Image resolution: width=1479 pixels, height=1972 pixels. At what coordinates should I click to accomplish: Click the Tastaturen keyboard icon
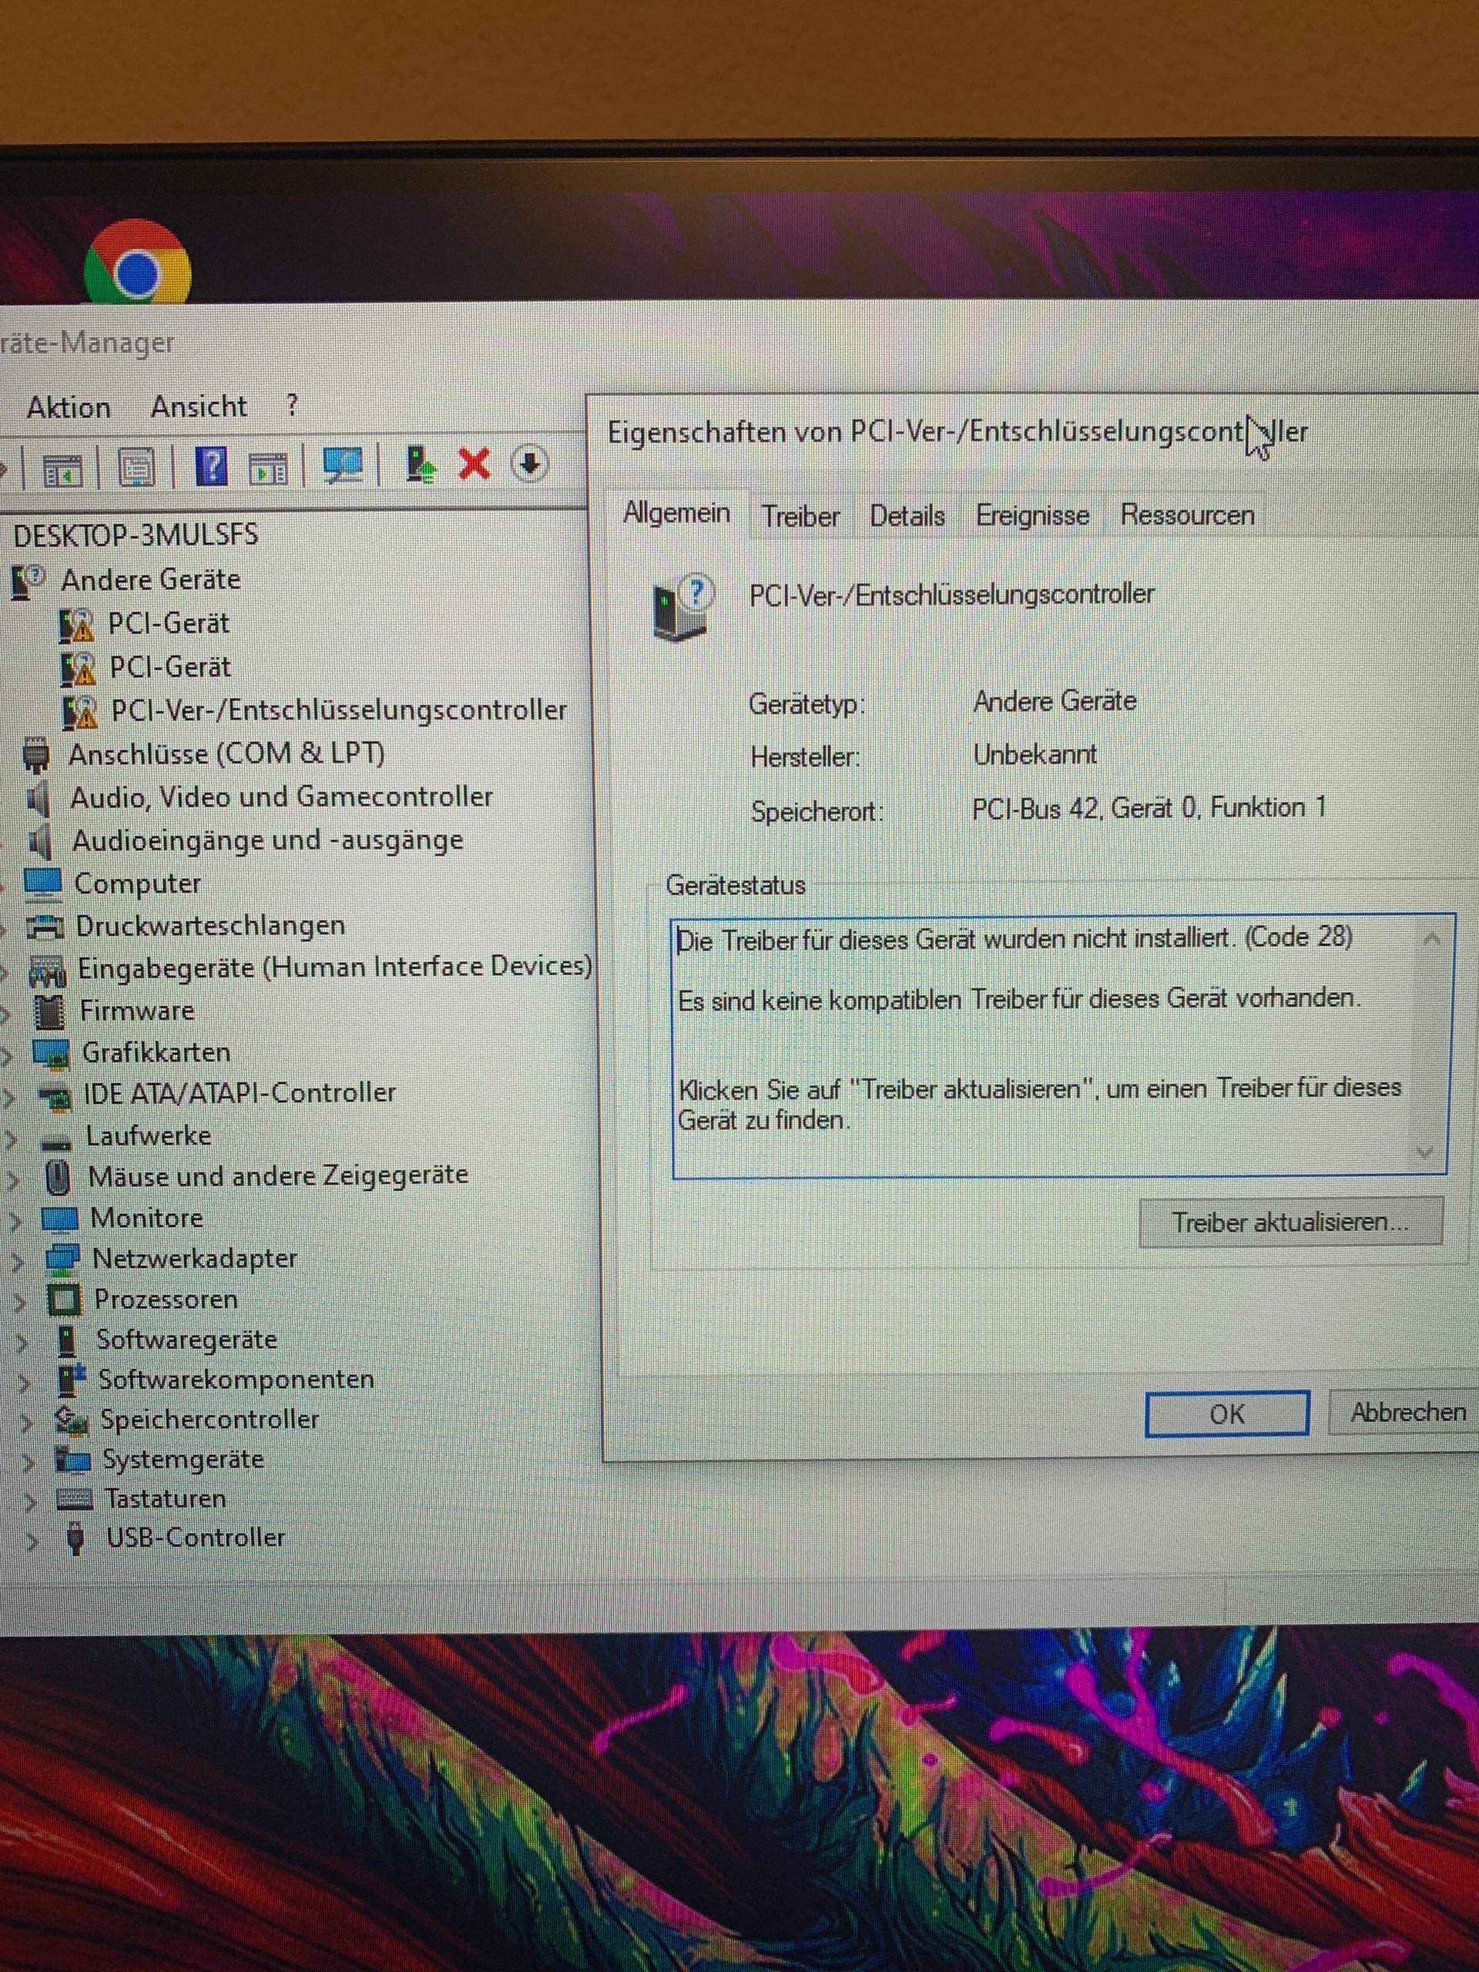point(74,1500)
